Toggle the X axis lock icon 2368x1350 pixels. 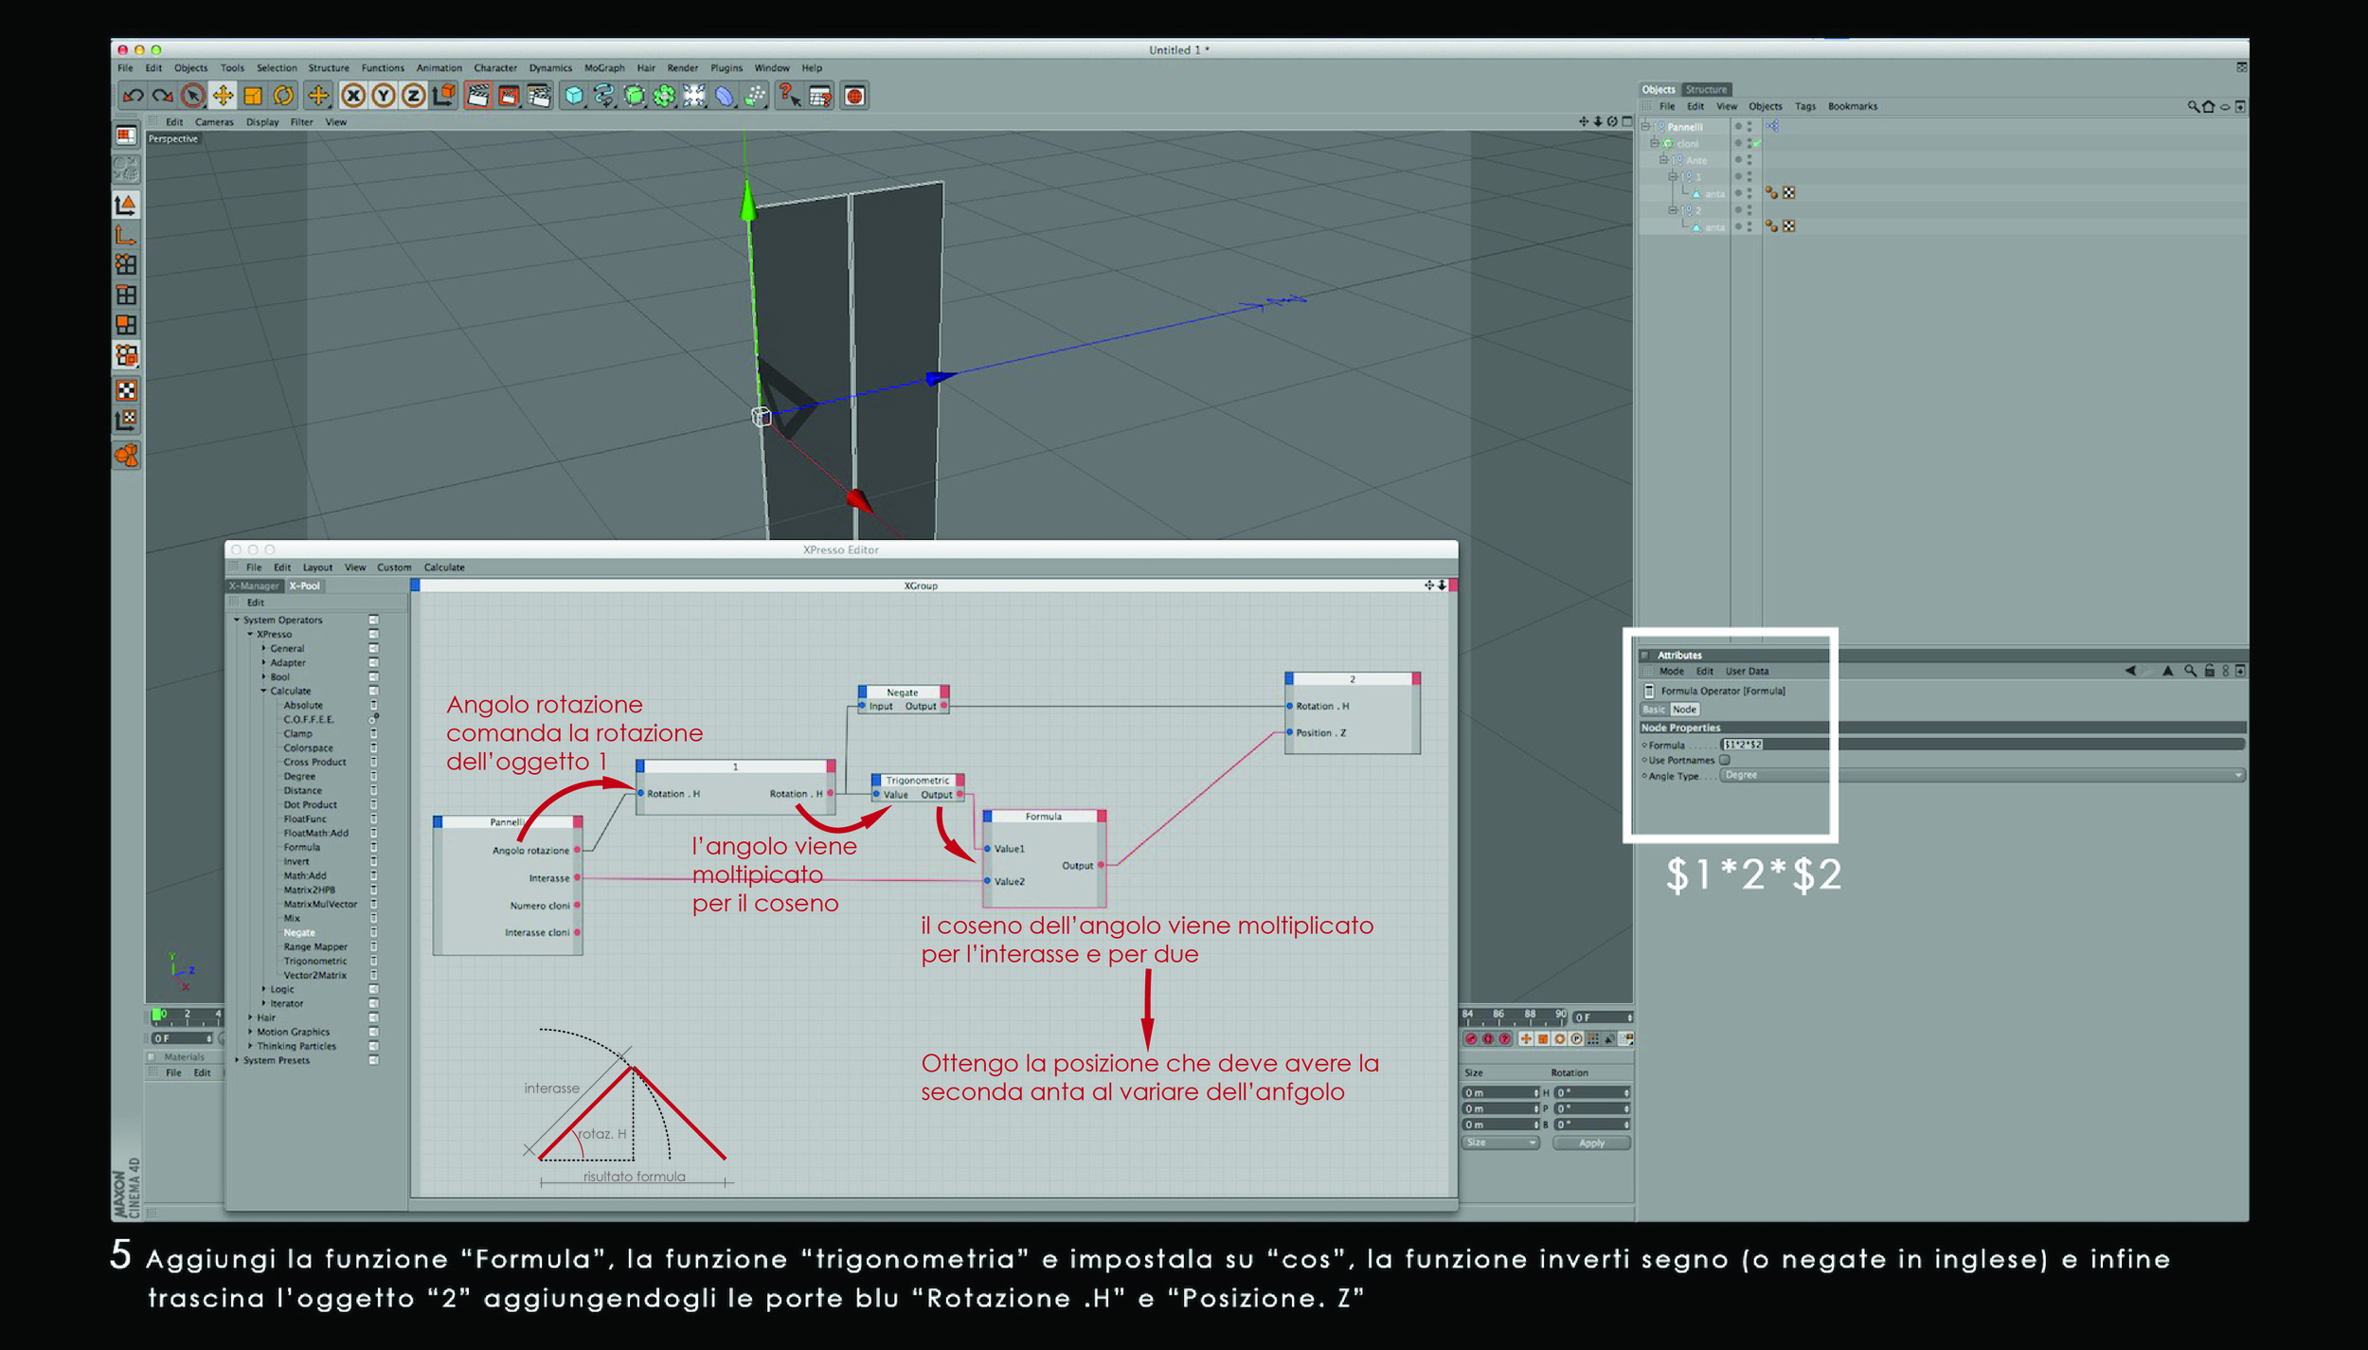(353, 96)
